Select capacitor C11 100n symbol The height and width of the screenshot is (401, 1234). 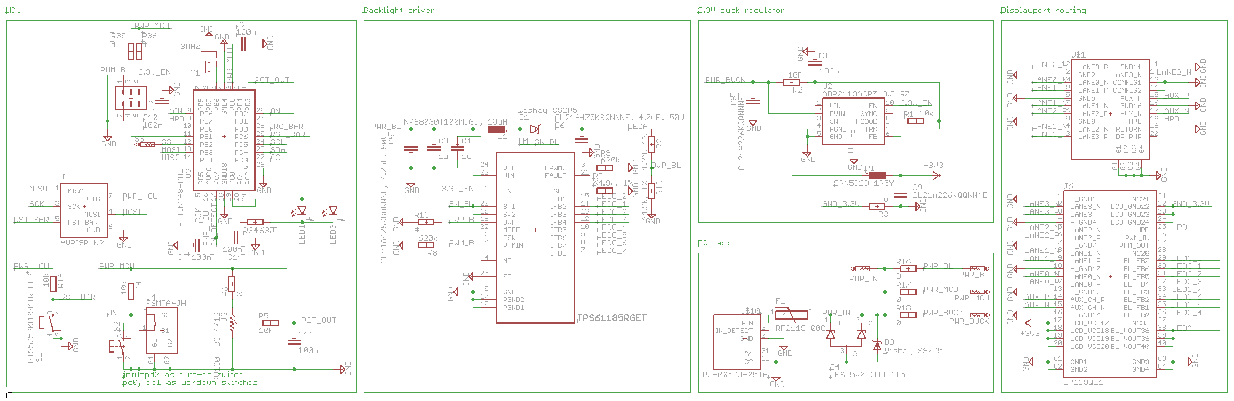point(294,342)
